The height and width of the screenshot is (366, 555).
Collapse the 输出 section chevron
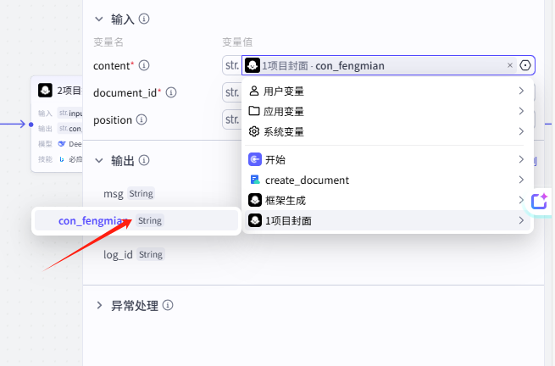(x=99, y=161)
